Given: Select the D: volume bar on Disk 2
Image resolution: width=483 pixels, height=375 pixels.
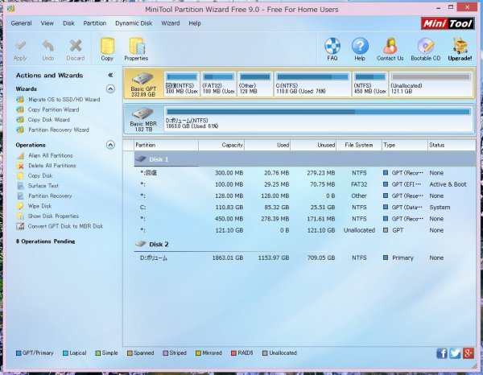Looking at the screenshot, I should 318,119.
